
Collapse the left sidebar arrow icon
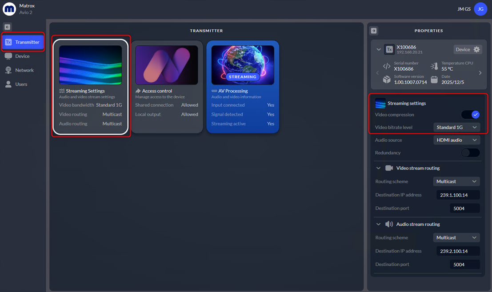[7, 27]
